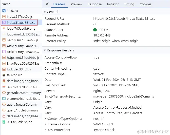Click the remote address 10.0.0.5:443

click(x=102, y=35)
